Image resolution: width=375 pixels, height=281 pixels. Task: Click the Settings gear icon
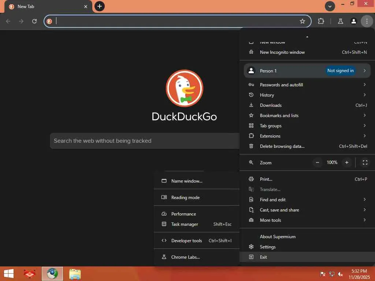click(x=251, y=247)
